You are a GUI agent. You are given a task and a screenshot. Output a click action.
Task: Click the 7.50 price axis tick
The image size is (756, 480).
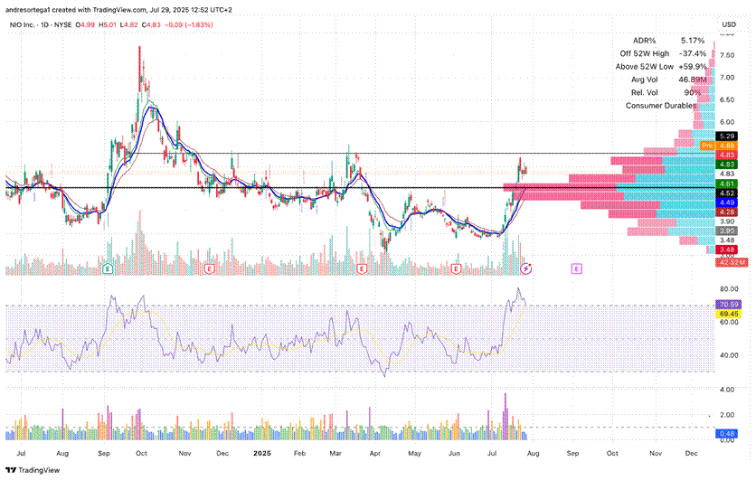727,55
